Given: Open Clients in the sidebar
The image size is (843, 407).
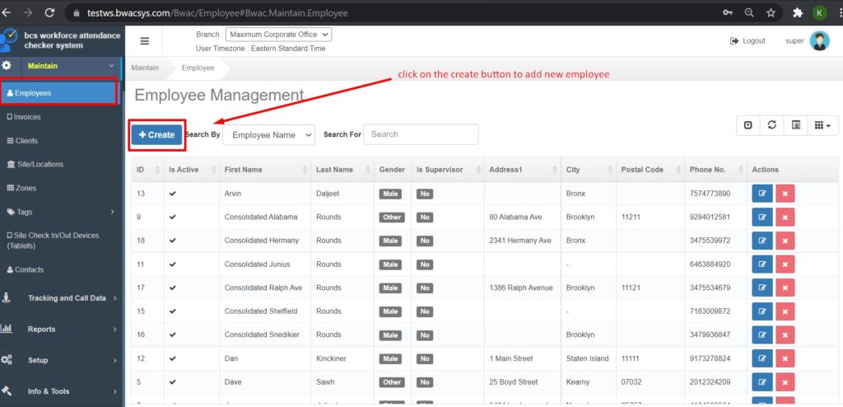Looking at the screenshot, I should 26,141.
